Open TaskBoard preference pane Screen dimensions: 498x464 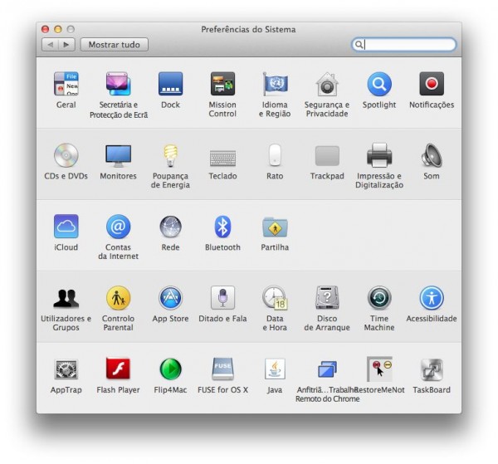tap(432, 369)
